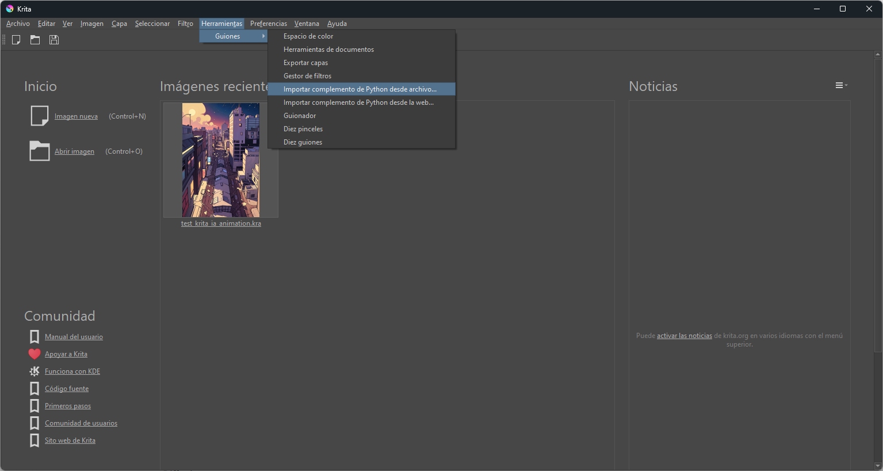Screen dimensions: 883x471
Task: Open the test_krita_ia_animation.kra file link
Action: (221, 223)
